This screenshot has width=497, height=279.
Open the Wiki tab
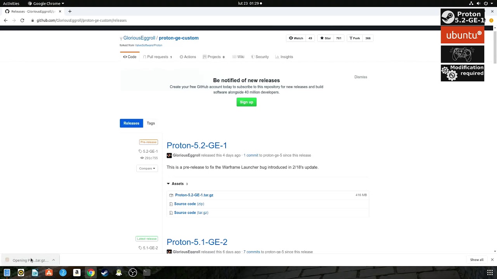tap(238, 57)
